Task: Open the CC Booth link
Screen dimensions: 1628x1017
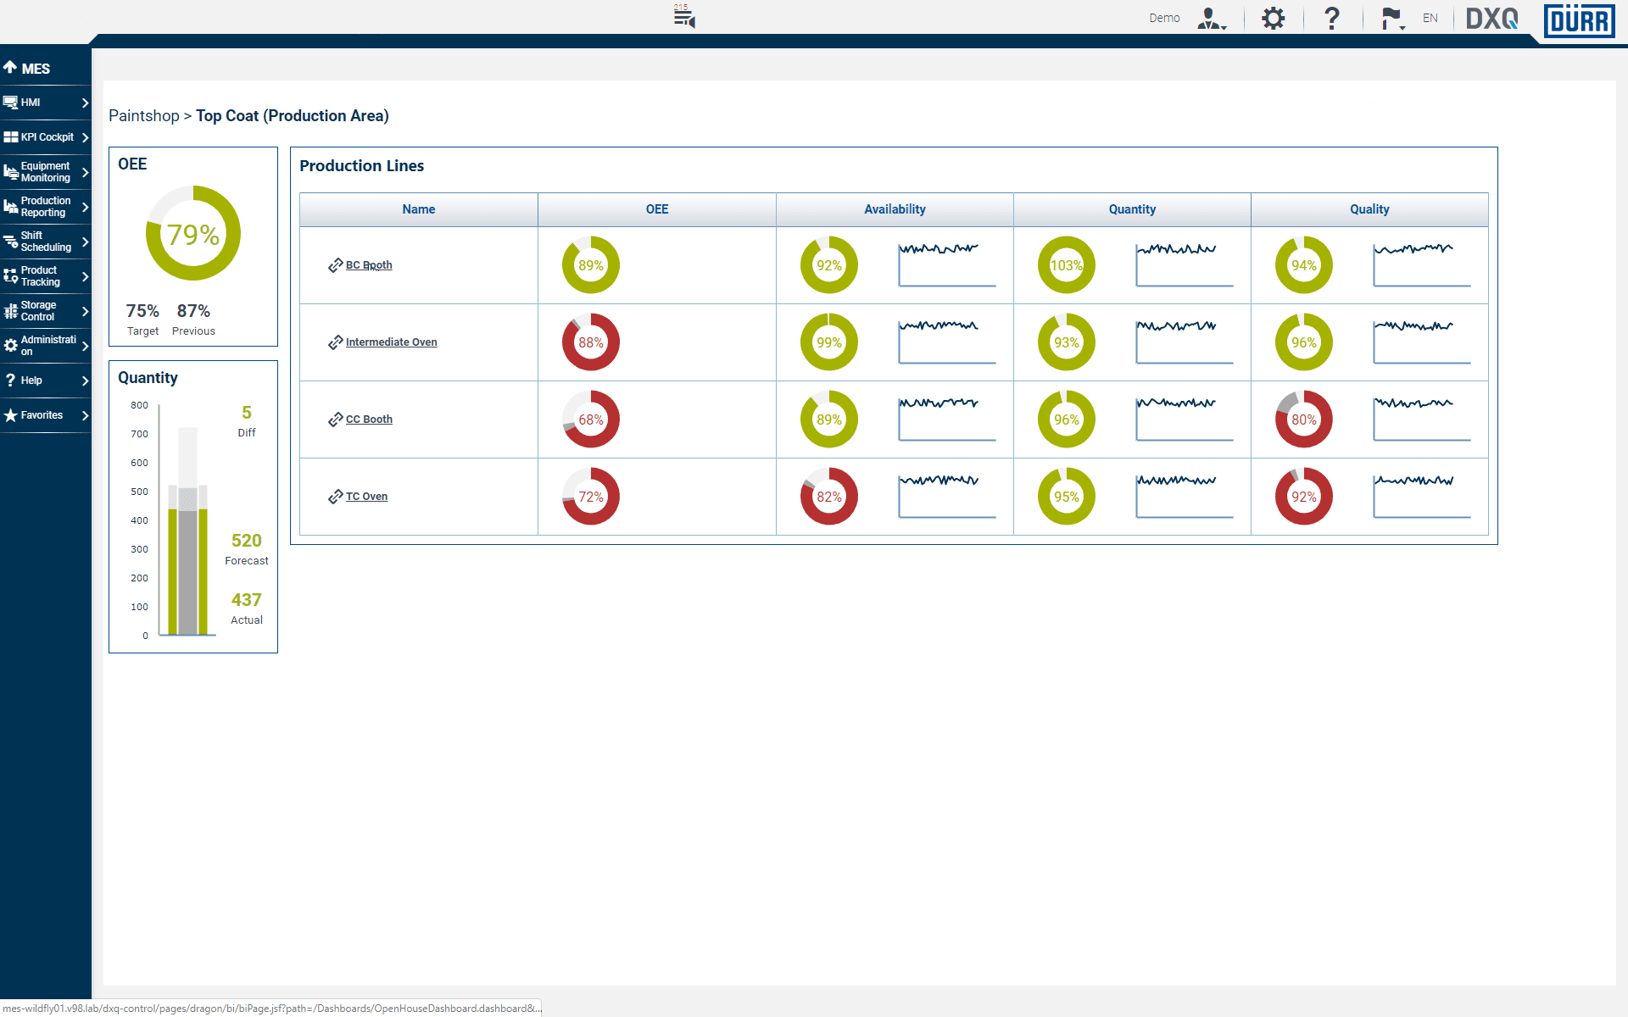Action: click(369, 420)
